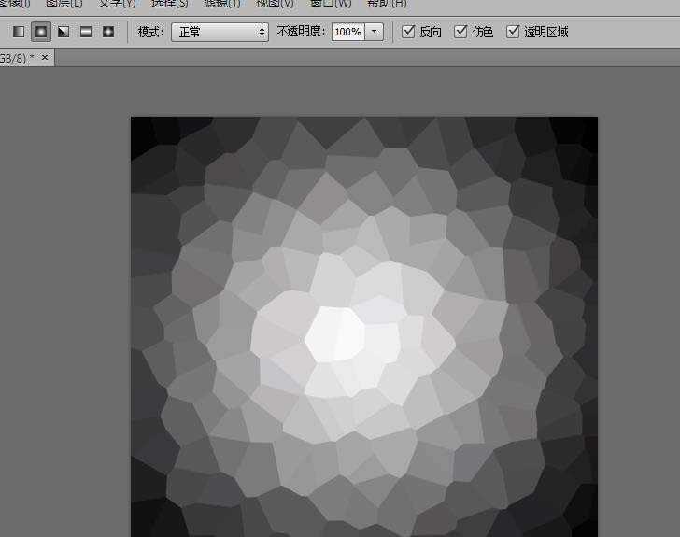
Task: Toggle the 透明区域 (Transparency) checkbox
Action: click(x=513, y=32)
